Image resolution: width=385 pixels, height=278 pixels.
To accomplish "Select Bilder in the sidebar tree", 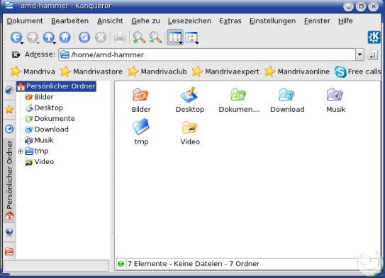I will [x=39, y=97].
